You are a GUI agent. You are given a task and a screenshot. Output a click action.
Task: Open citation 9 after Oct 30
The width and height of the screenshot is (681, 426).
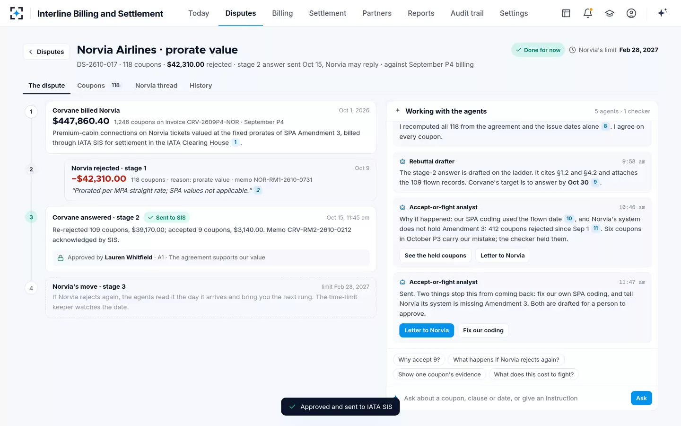pos(595,182)
